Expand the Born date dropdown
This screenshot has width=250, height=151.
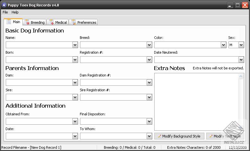click(75, 60)
